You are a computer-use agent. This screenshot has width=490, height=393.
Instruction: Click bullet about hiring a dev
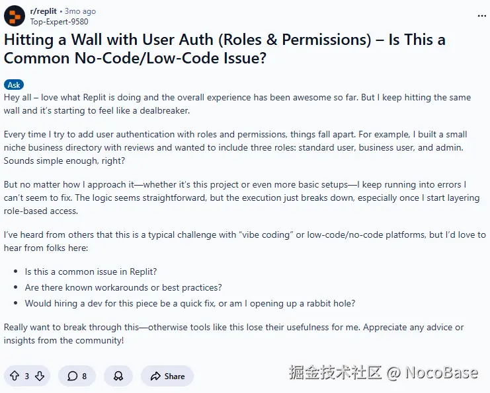pos(190,303)
